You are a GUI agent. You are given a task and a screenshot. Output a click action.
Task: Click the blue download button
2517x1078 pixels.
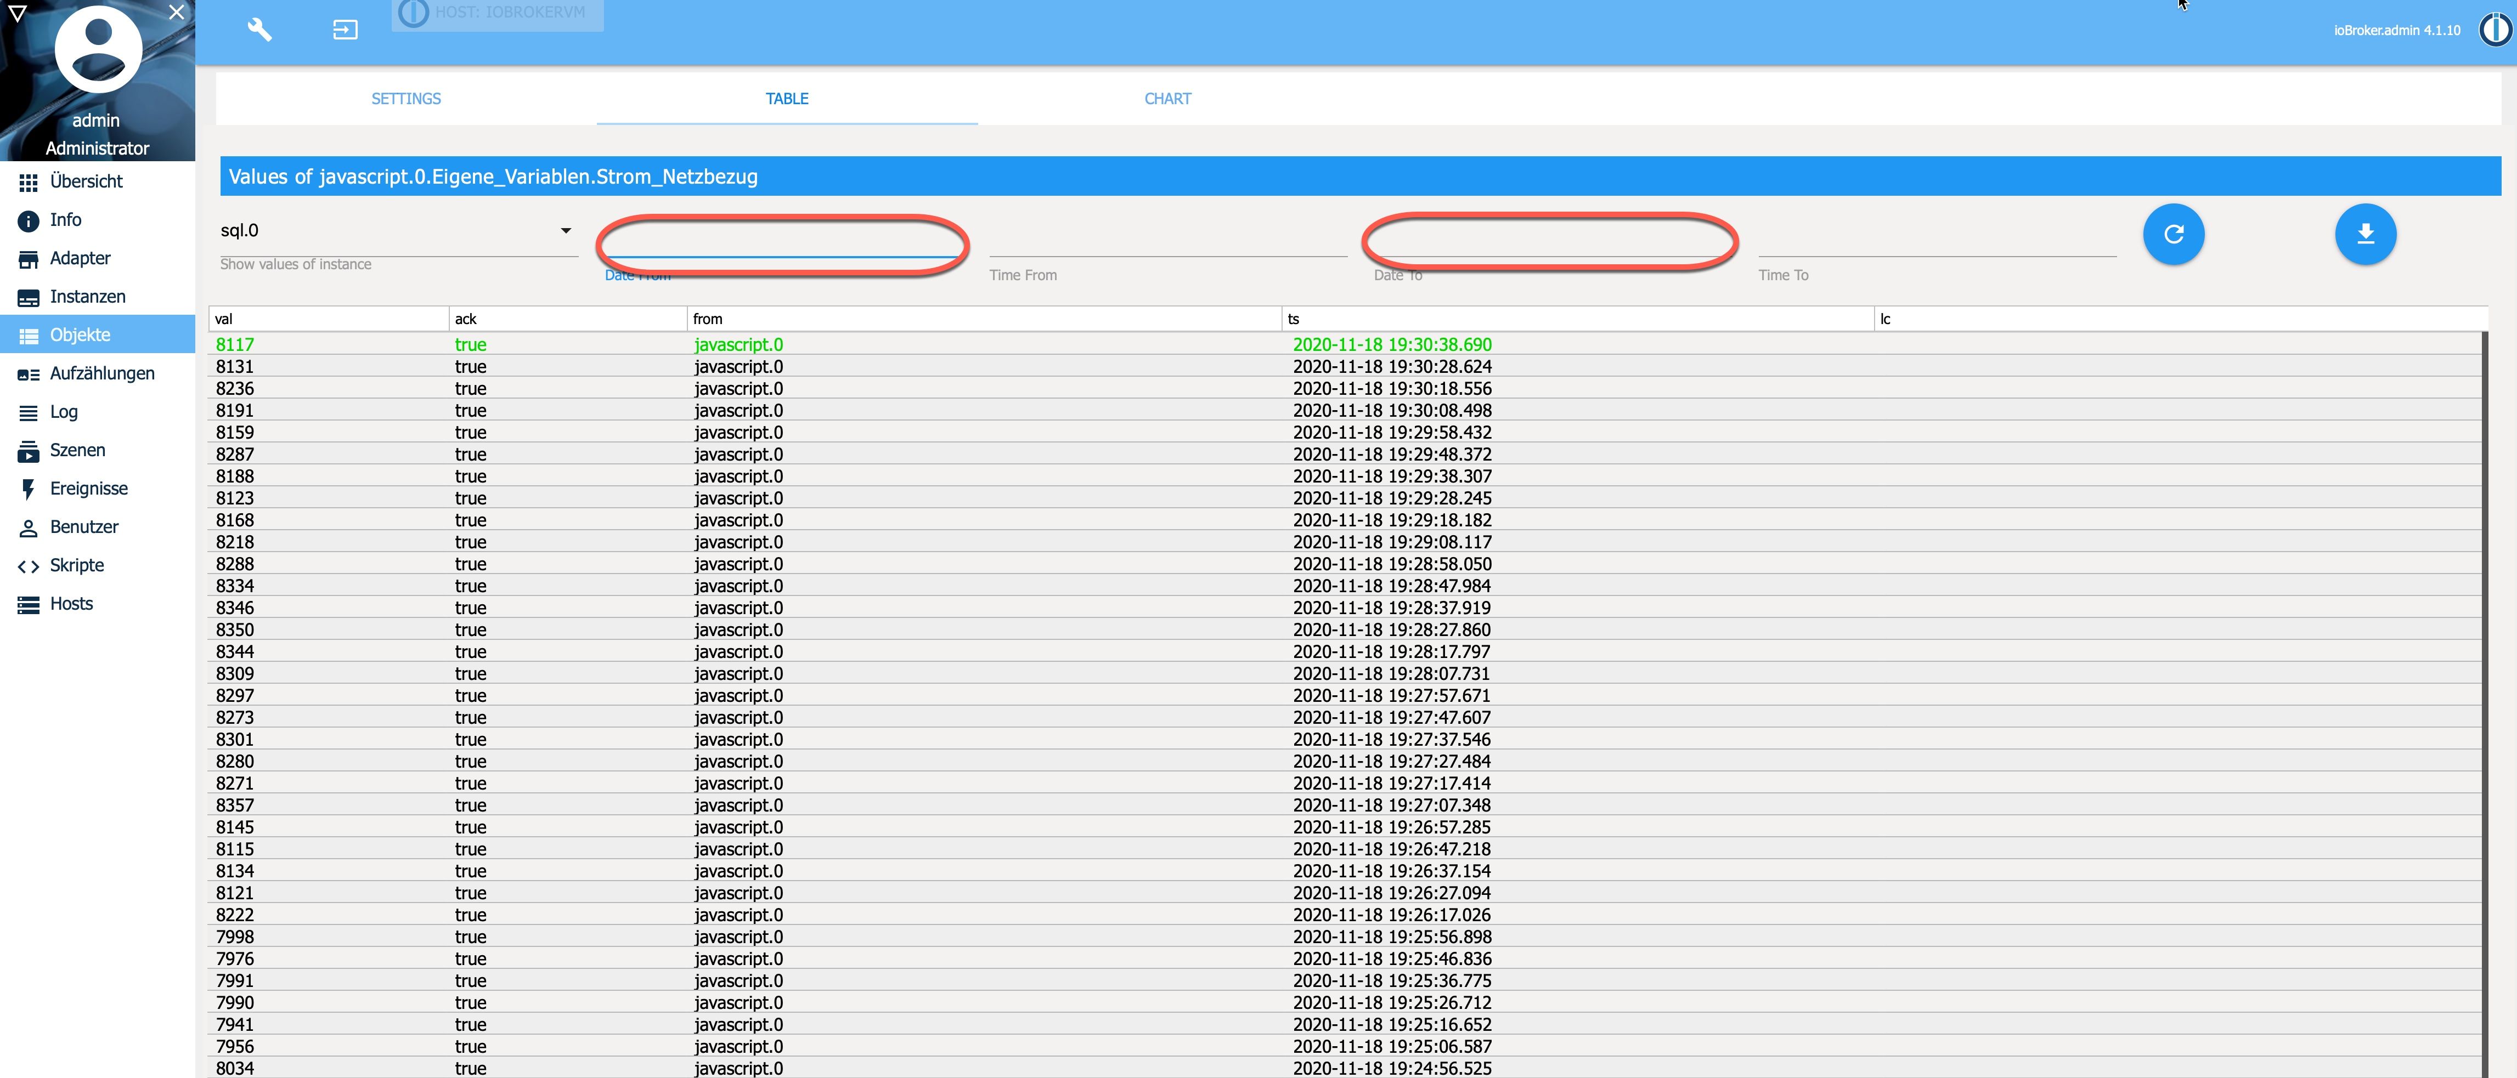(2364, 234)
